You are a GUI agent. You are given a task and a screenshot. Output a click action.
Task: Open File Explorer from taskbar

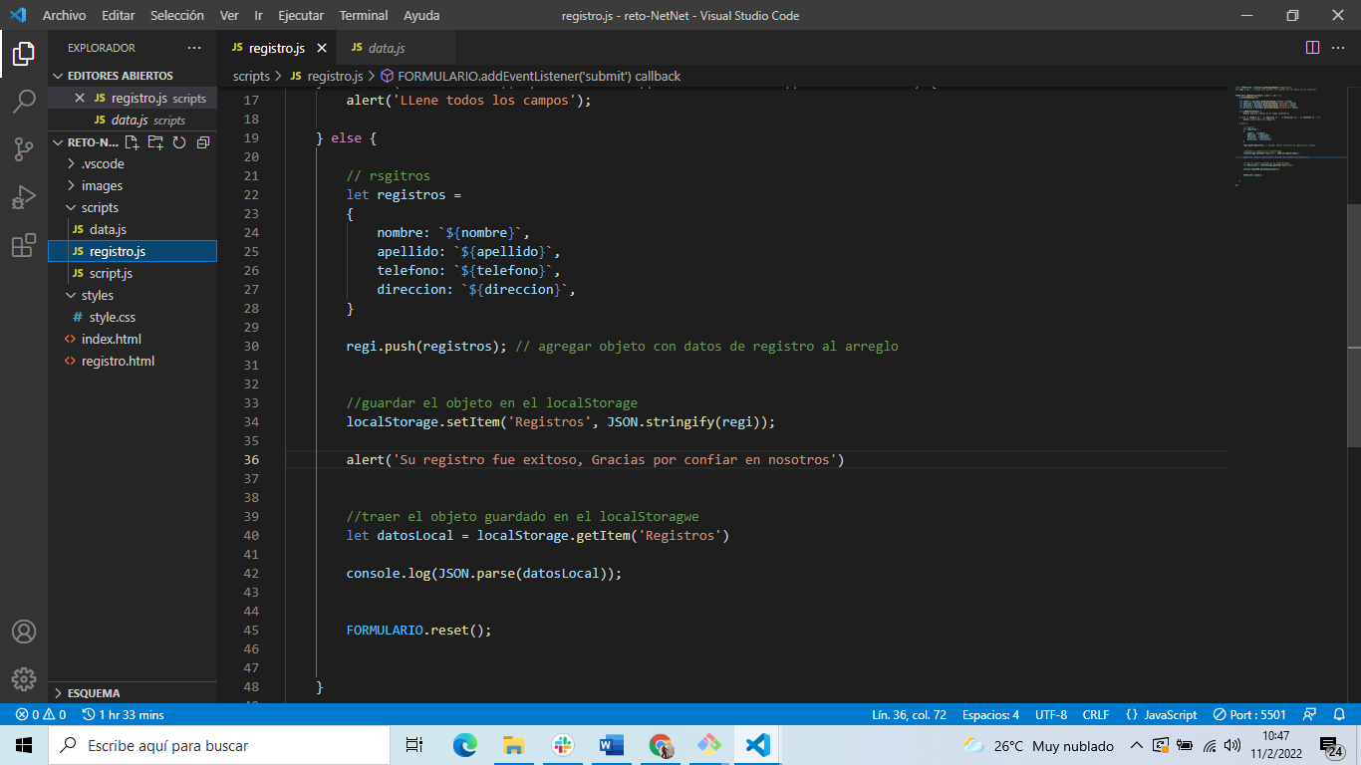pyautogui.click(x=513, y=745)
